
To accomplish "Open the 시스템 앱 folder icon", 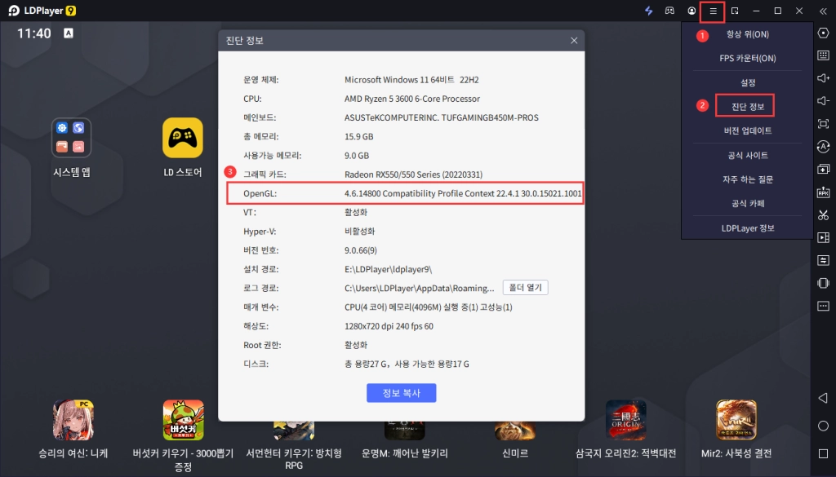I will pos(72,138).
